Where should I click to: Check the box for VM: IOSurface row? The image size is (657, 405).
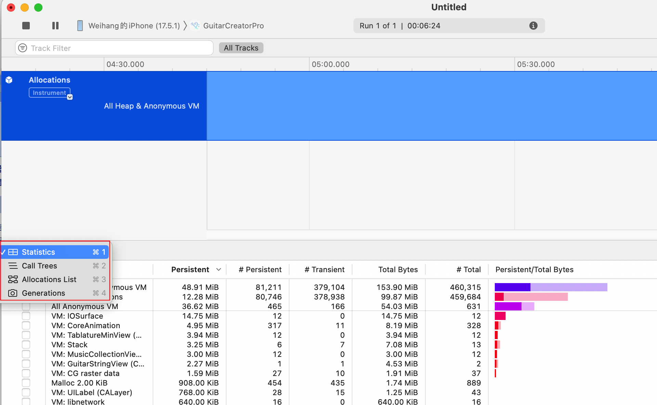tap(26, 316)
